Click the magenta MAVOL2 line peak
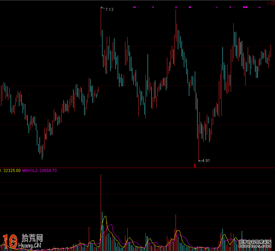The height and width of the screenshot is (251, 275). click(111, 225)
